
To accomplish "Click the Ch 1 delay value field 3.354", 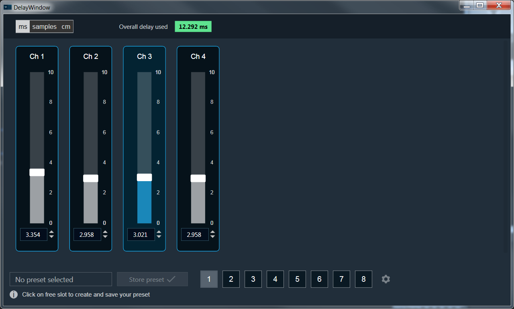I will coord(33,234).
